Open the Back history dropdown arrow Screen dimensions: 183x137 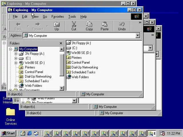click(x=28, y=26)
